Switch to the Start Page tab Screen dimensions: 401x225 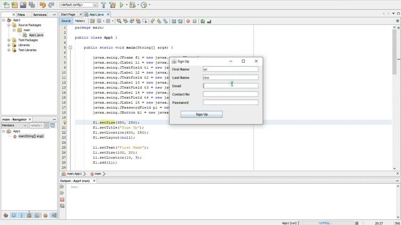[68, 14]
